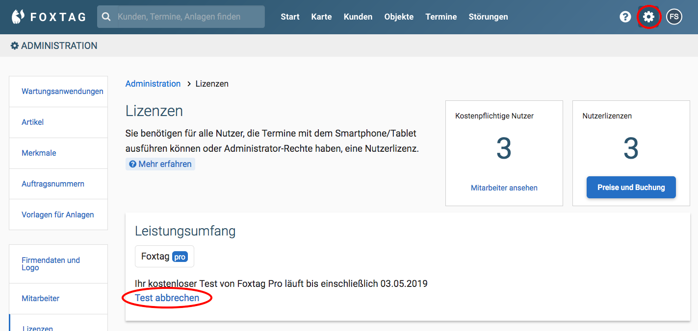698x331 pixels.
Task: Click the Lizenzen page heading
Action: [154, 111]
